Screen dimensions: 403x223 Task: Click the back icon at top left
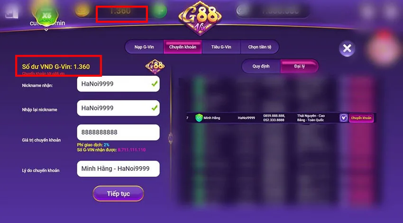click(12, 12)
